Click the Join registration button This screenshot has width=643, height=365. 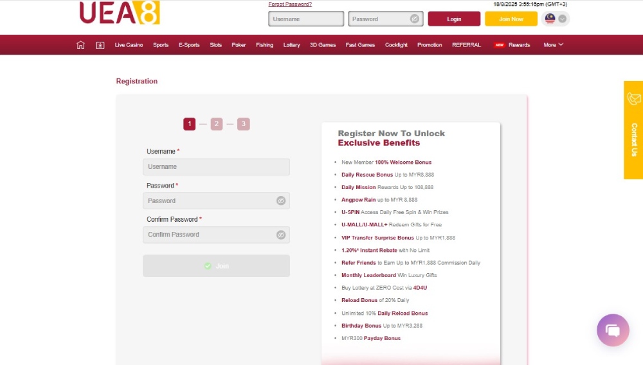(216, 266)
